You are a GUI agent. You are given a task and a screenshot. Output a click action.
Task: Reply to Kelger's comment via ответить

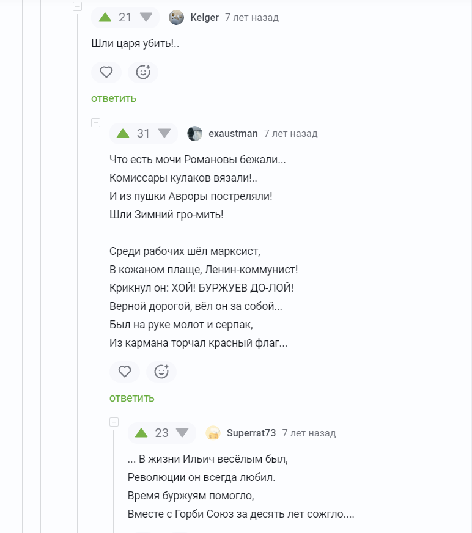point(114,98)
